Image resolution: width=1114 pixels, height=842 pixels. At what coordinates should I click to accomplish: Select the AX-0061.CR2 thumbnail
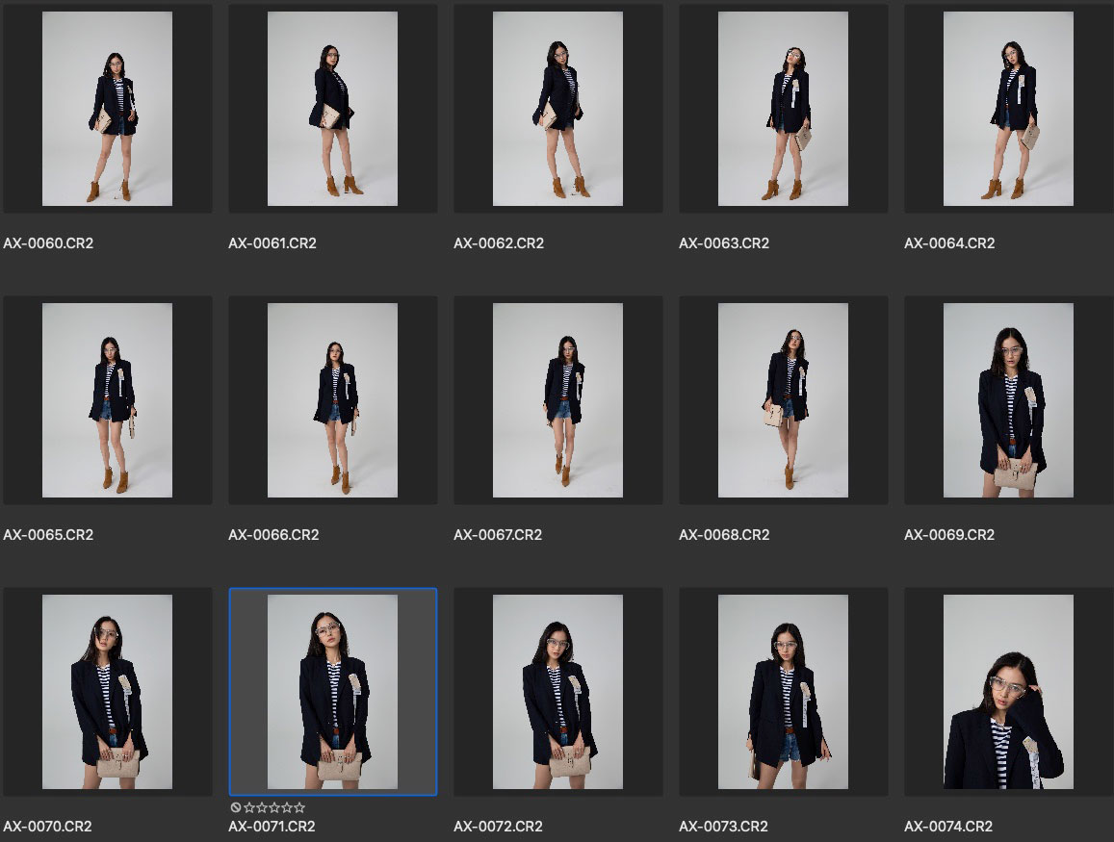coord(332,109)
